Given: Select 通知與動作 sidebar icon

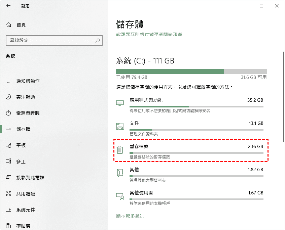Looking at the screenshot, I should (9, 81).
